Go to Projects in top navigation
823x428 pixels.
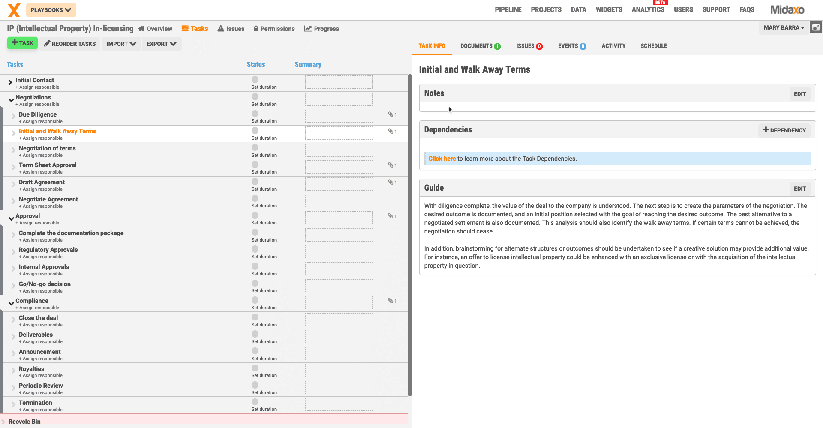[x=546, y=10]
